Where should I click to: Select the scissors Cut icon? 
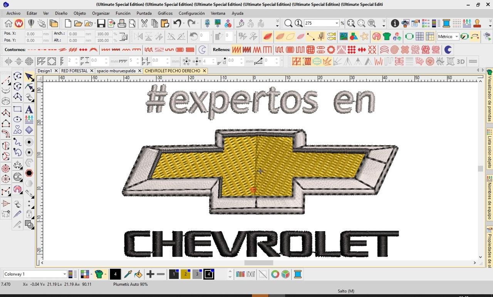[x=144, y=23]
